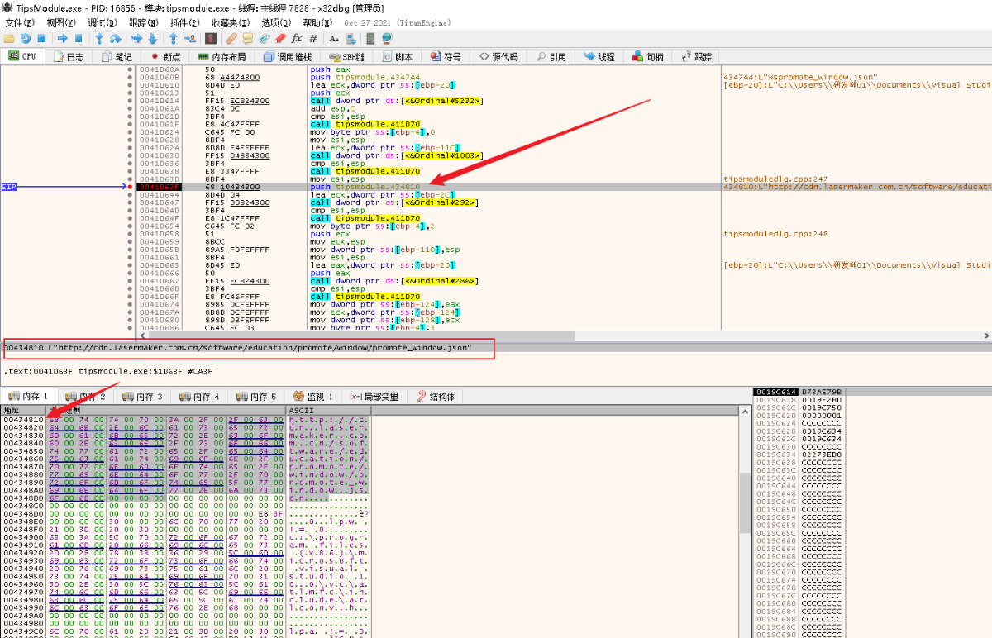Click the Scylla plugin icon
The width and height of the screenshot is (992, 638).
point(210,38)
